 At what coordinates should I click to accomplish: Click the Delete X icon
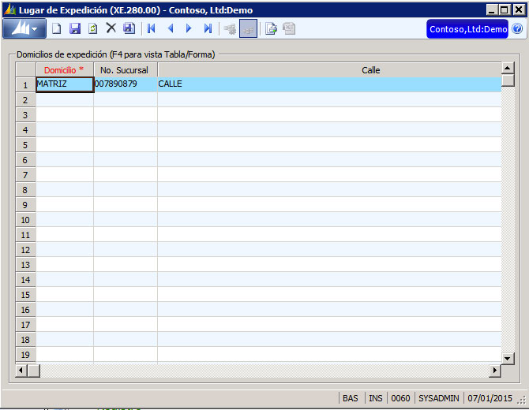[x=111, y=28]
